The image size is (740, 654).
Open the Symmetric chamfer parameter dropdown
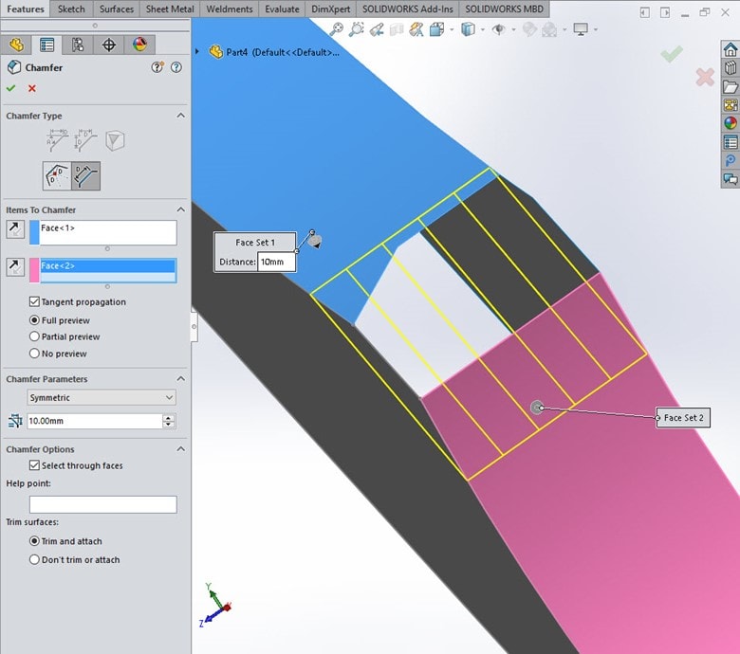pyautogui.click(x=102, y=398)
